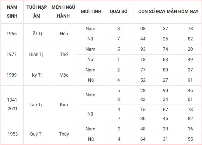Click the birth year 1953 cell
The height and width of the screenshot is (145, 202).
tap(12, 134)
